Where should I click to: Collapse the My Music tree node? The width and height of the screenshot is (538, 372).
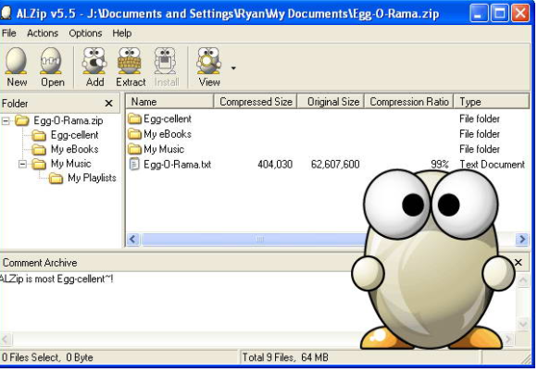click(22, 164)
